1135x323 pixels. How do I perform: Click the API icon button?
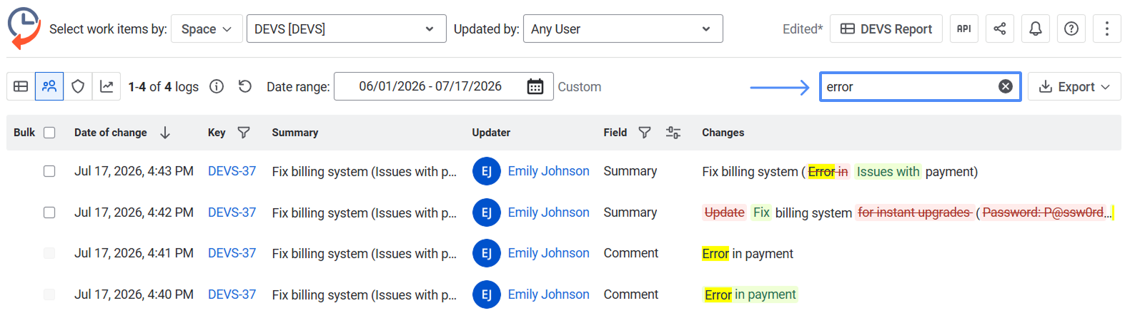point(963,29)
